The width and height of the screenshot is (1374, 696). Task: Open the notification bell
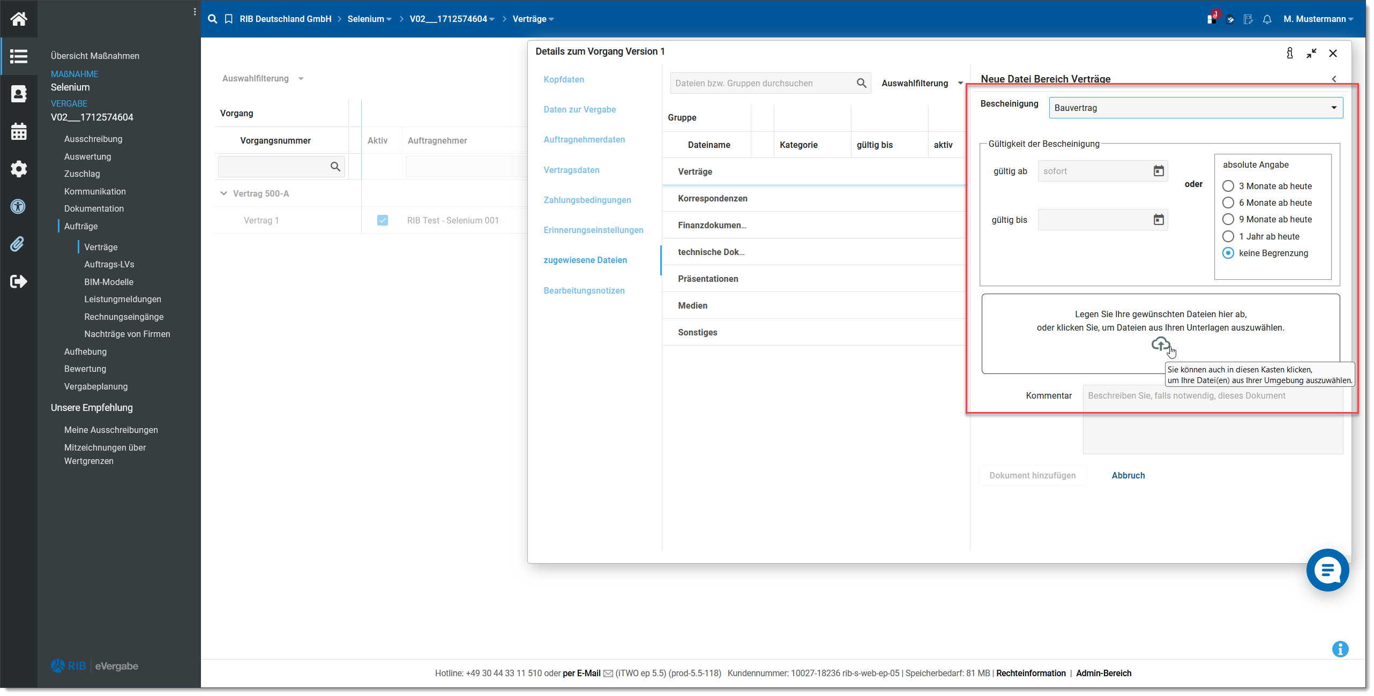pyautogui.click(x=1267, y=19)
